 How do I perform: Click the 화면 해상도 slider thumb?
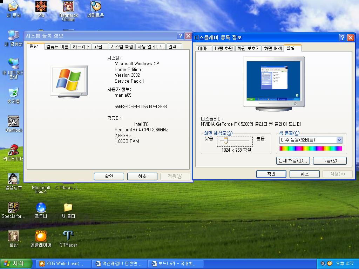point(226,140)
